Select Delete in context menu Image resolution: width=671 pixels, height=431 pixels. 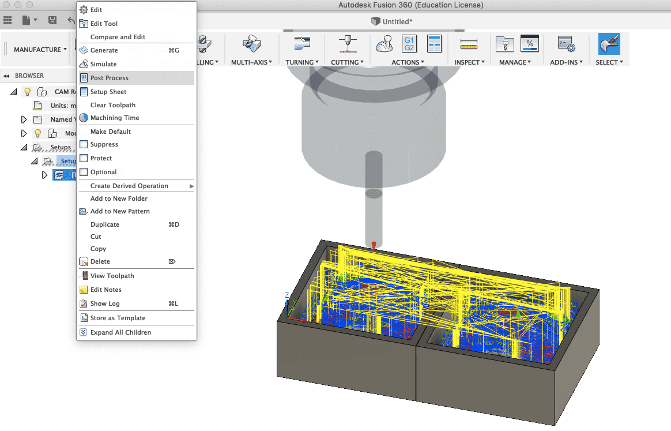click(x=136, y=261)
